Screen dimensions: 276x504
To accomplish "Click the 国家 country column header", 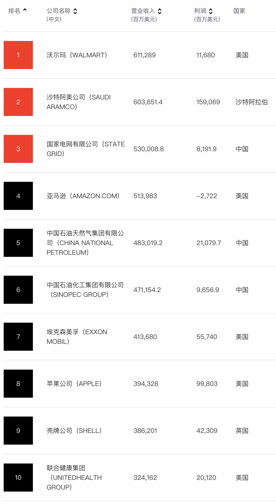I will tap(239, 11).
